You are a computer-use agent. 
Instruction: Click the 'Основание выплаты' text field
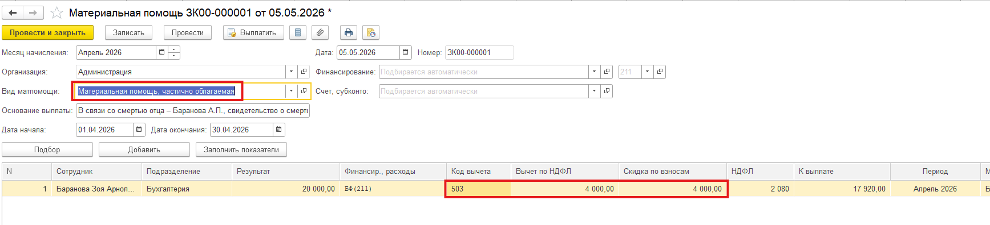coord(193,110)
